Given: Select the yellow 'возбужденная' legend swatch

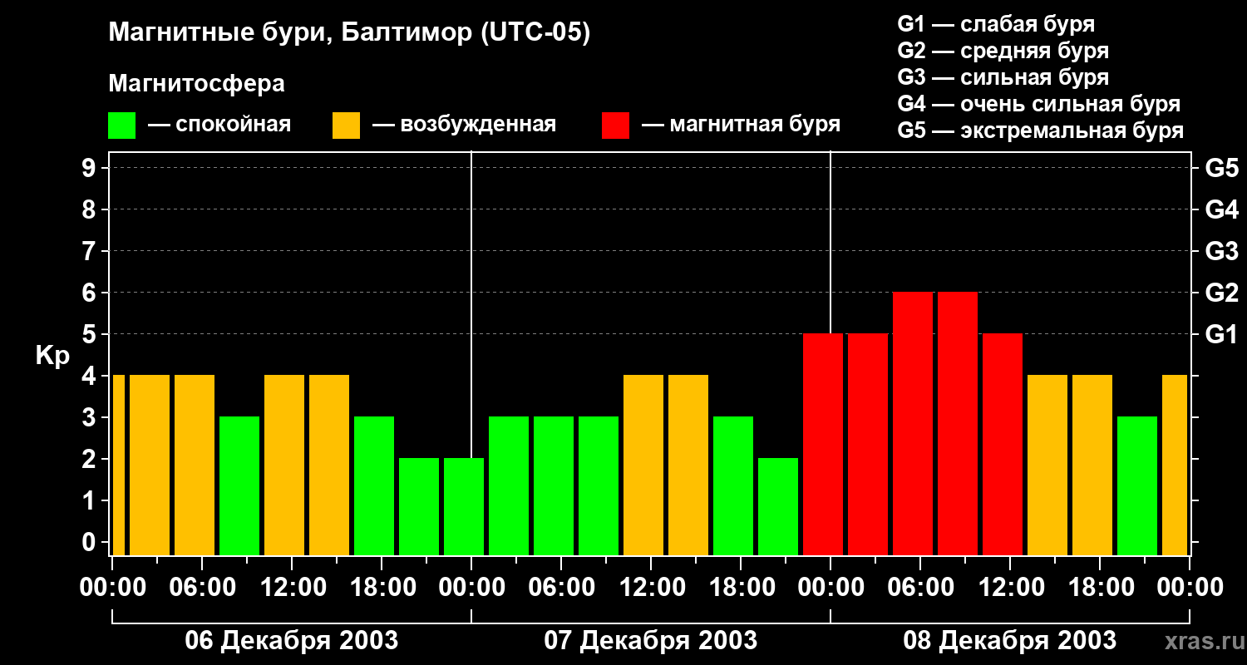Looking at the screenshot, I should click(x=346, y=126).
